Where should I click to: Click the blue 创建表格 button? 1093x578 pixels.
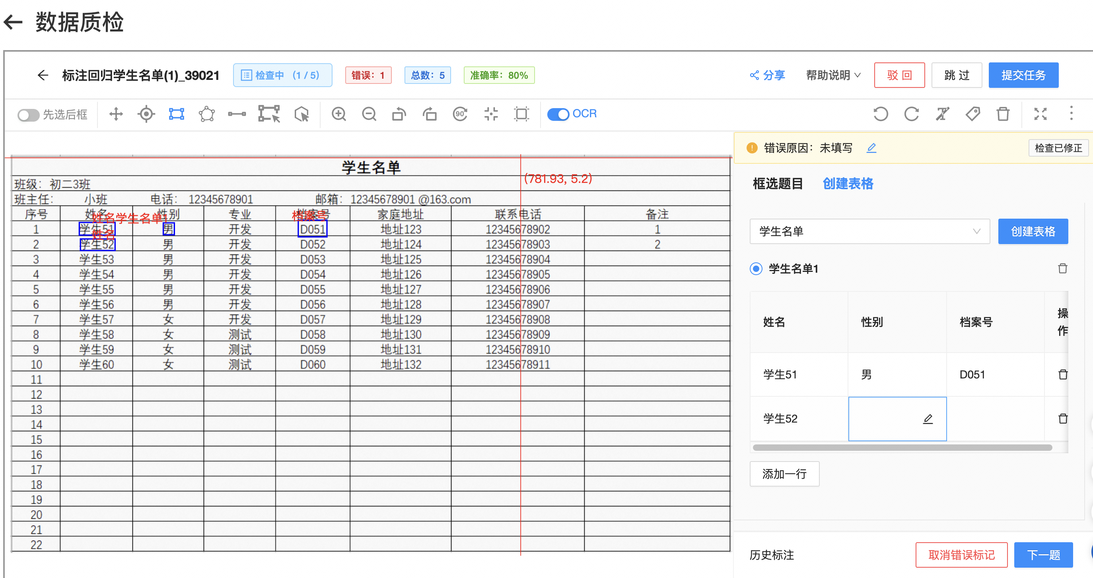[1033, 231]
